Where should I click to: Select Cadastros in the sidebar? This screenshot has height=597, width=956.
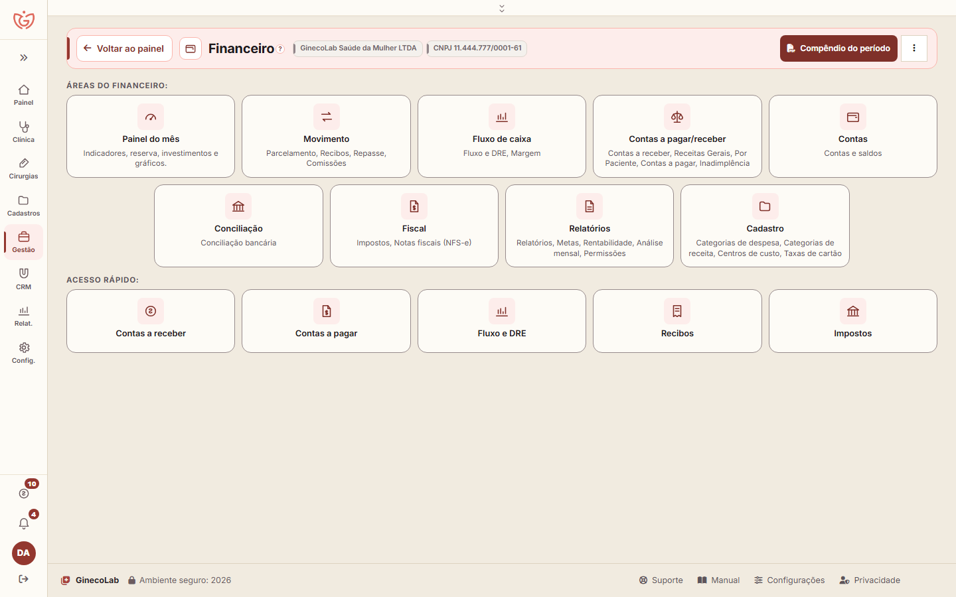tap(24, 205)
